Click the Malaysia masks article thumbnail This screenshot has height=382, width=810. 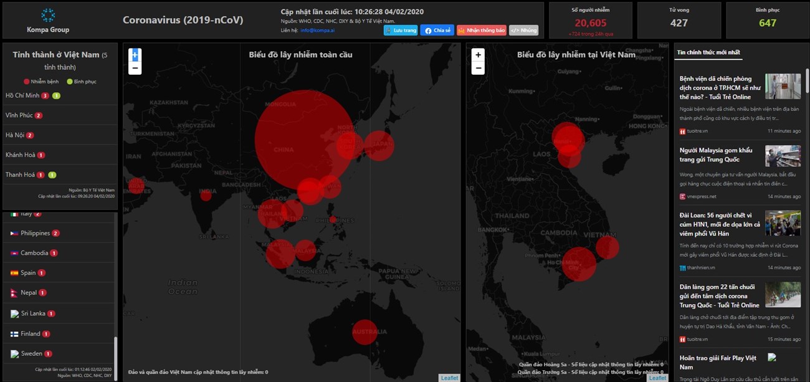(783, 156)
